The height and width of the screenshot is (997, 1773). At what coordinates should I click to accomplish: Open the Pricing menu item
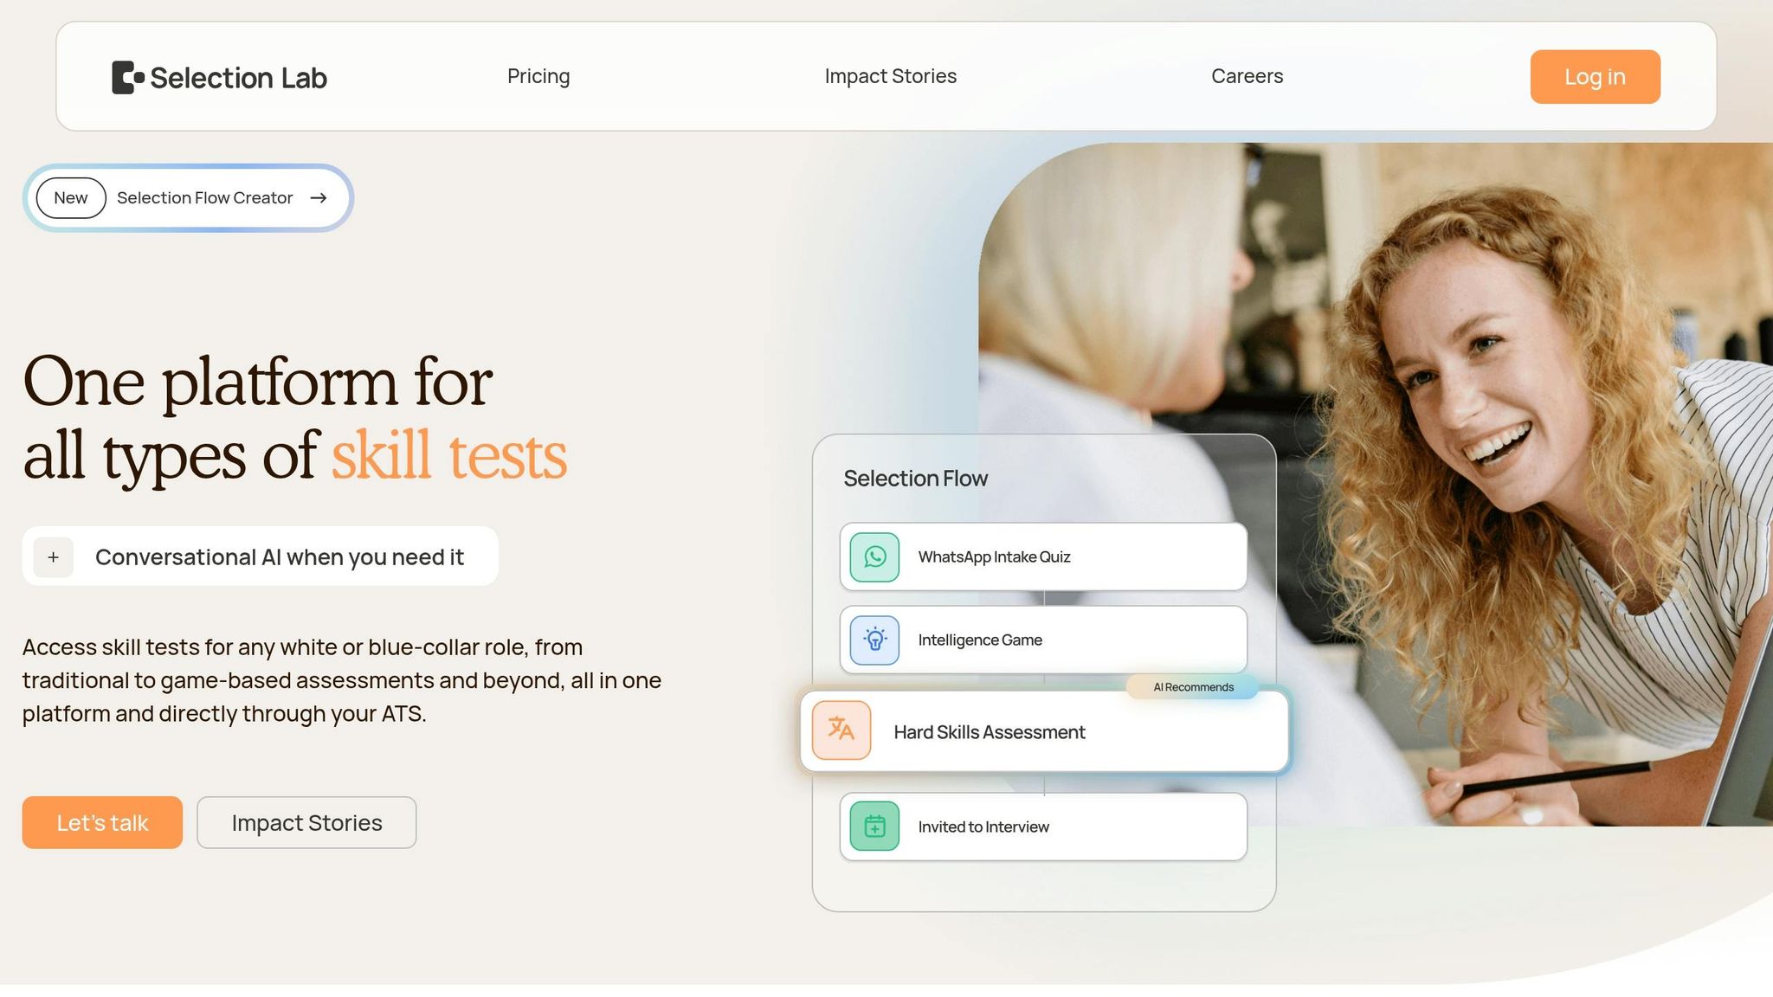click(538, 76)
